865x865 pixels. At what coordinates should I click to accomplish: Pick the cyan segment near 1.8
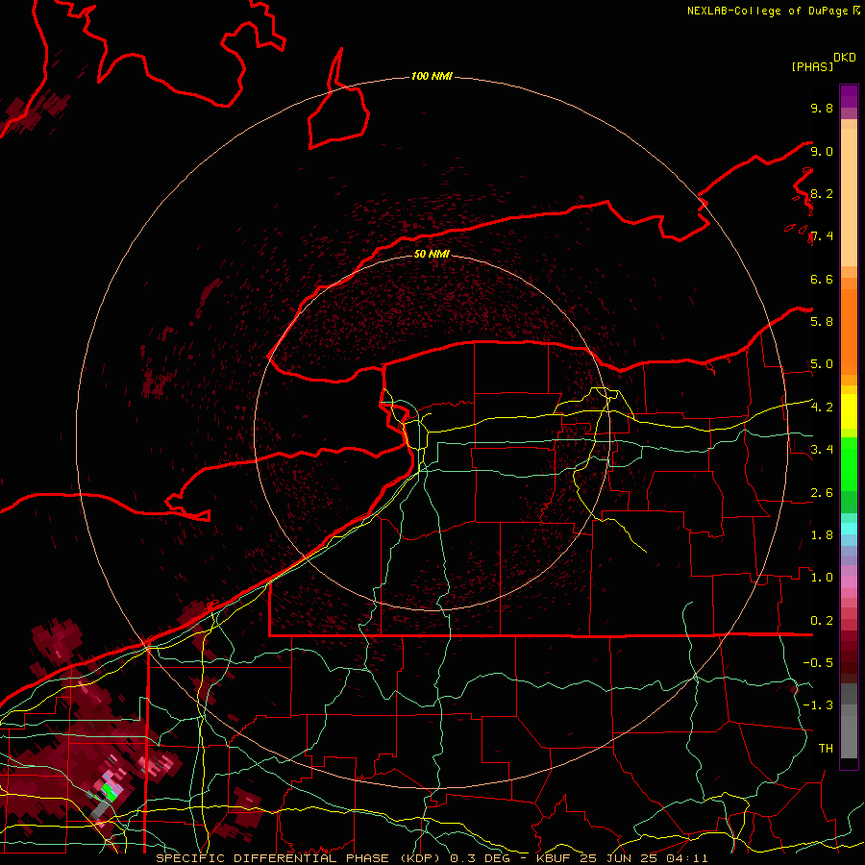pos(849,529)
